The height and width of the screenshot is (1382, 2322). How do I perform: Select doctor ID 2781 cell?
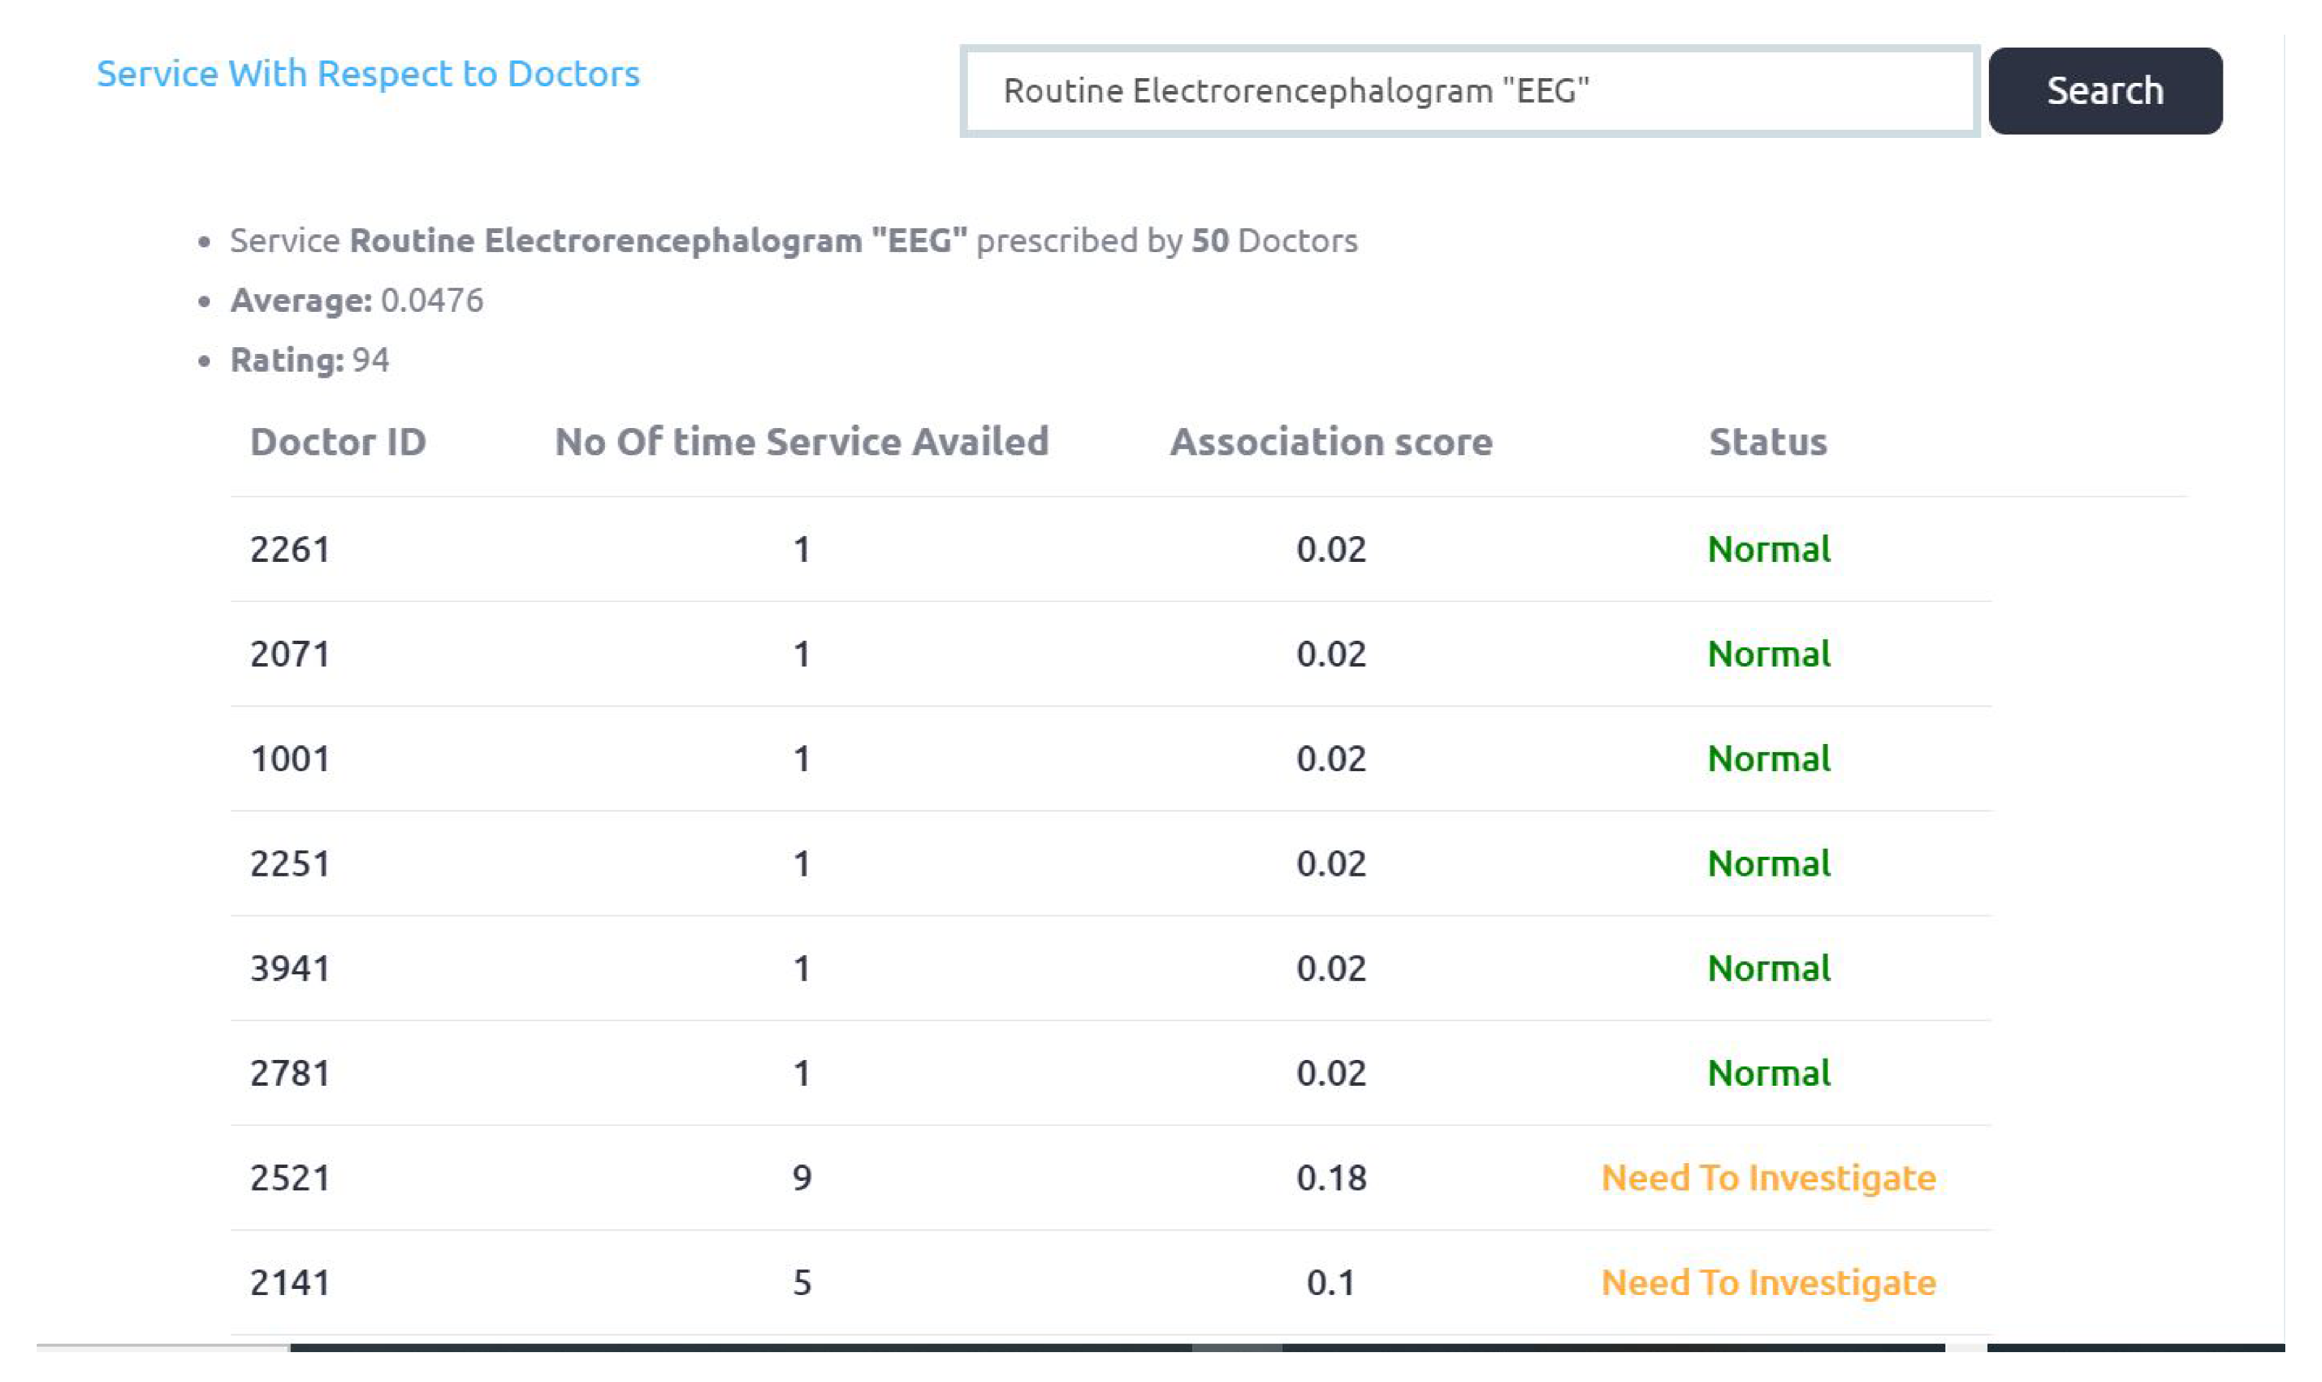pos(290,1073)
